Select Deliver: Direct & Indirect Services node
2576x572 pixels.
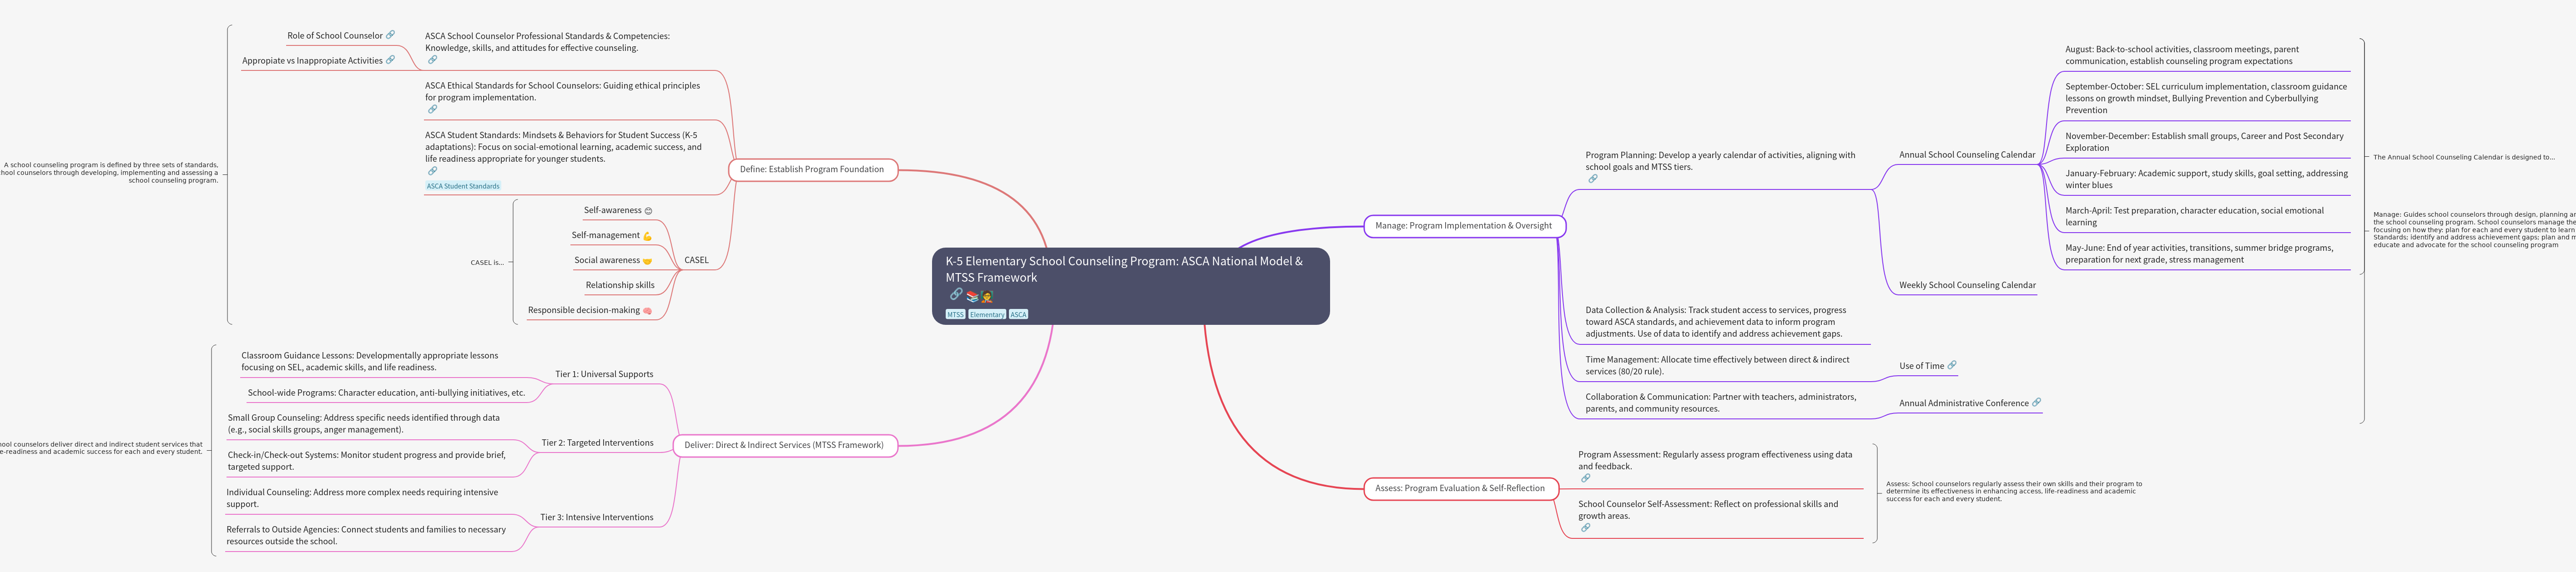[x=784, y=445]
